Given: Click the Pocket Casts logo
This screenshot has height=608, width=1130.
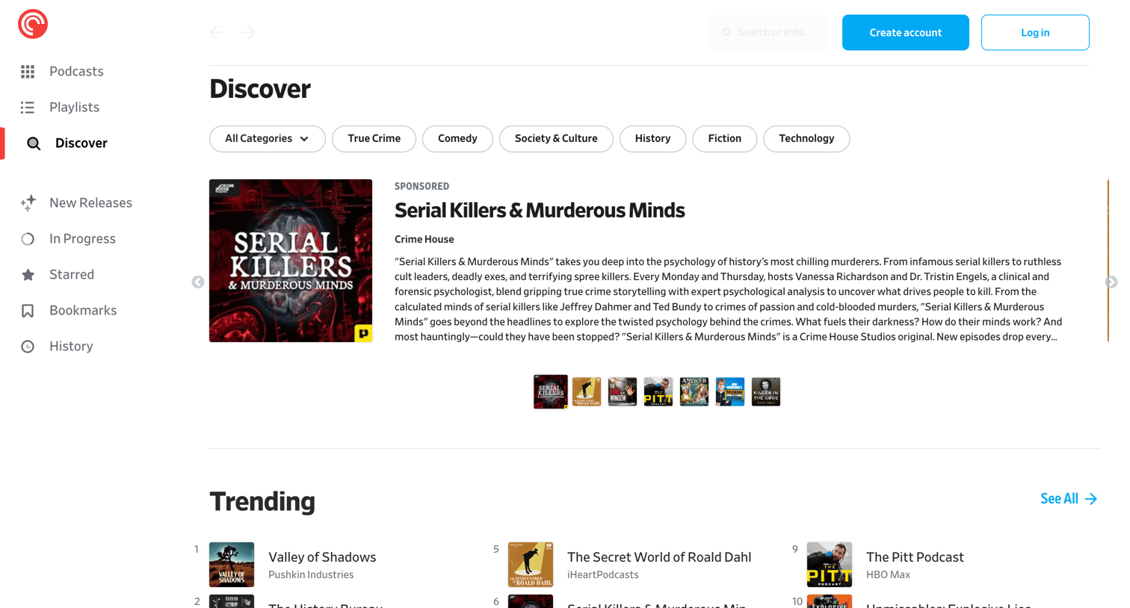Looking at the screenshot, I should coord(33,24).
